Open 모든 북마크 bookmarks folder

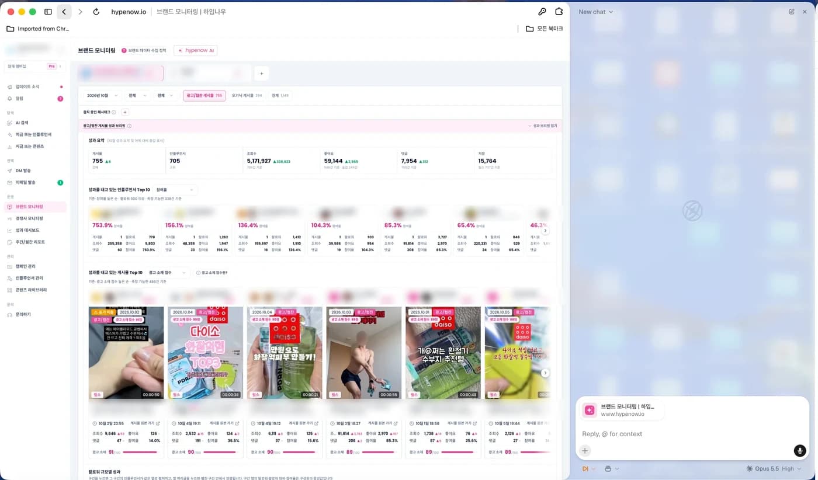[x=544, y=29]
